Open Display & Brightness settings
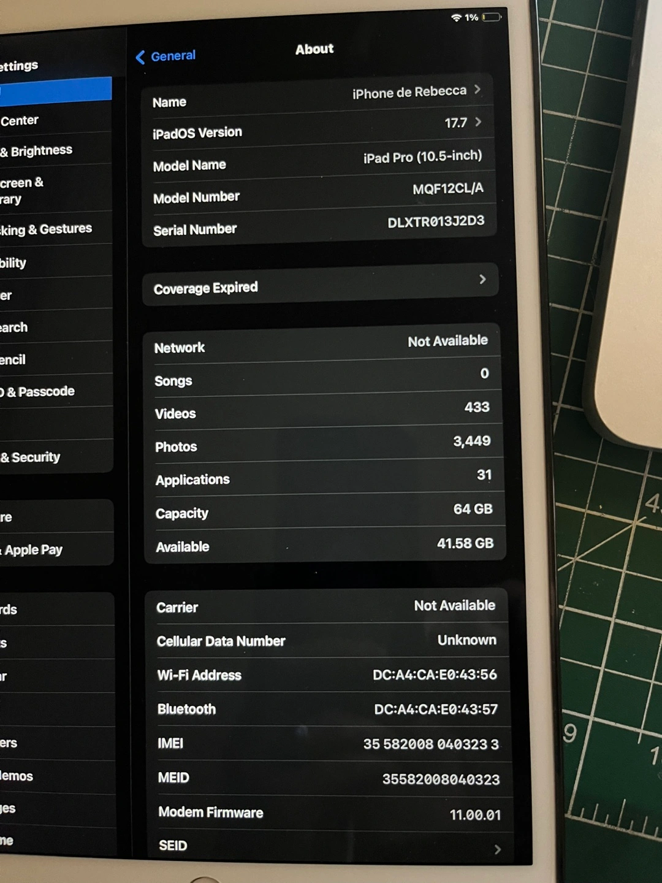The width and height of the screenshot is (662, 883). tap(37, 151)
